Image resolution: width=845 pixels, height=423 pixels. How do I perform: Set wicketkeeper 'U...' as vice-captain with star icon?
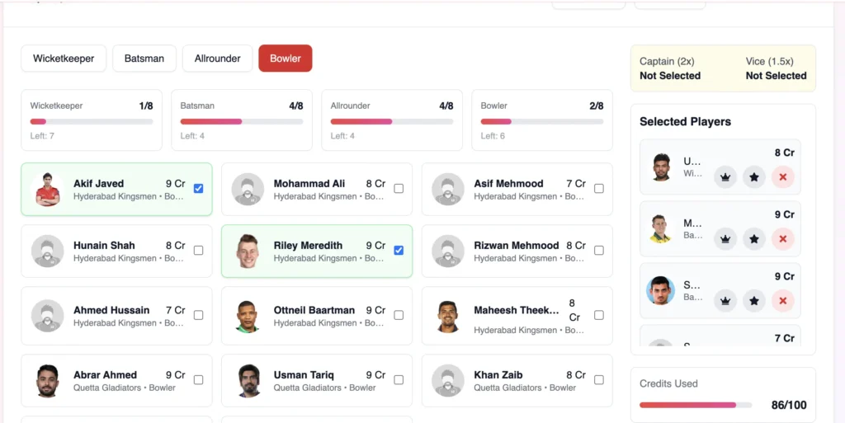754,177
